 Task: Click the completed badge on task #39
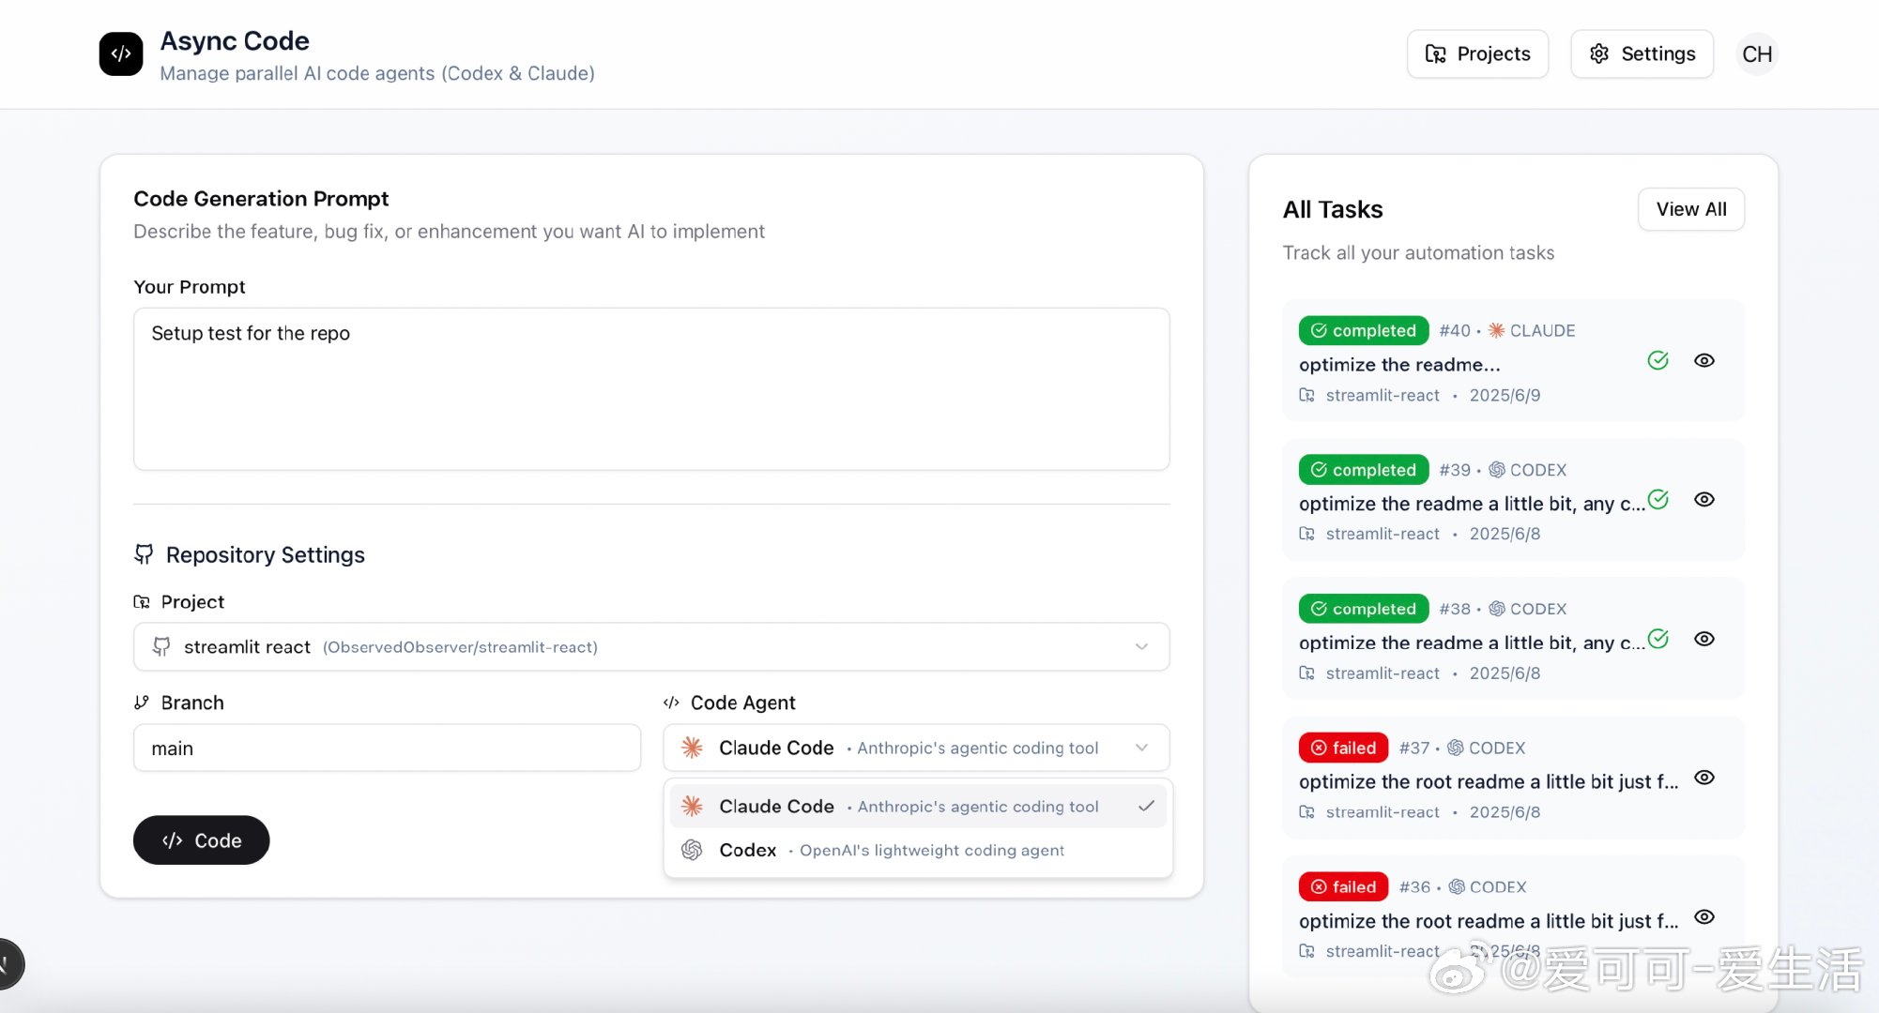1364,469
